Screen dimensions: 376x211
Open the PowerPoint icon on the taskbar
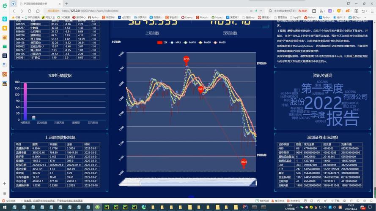pos(245,207)
